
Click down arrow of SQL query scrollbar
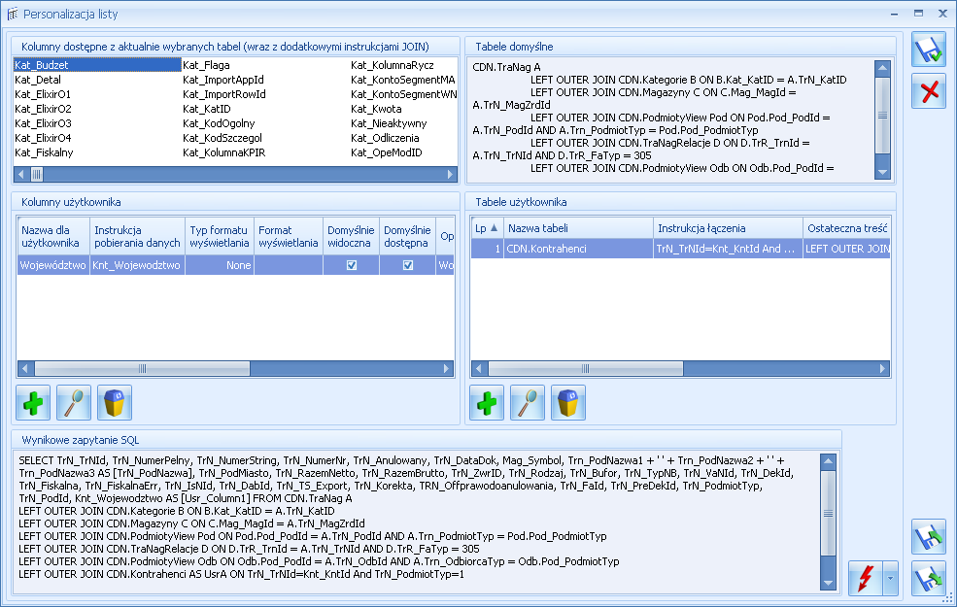pos(828,583)
